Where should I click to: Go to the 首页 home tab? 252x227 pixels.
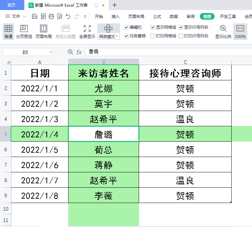pos(12,5)
